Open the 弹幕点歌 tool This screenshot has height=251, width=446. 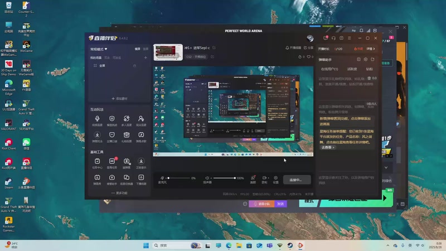point(141,137)
